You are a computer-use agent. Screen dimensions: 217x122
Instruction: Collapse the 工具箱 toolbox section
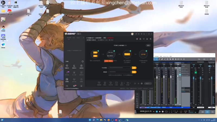(x=83, y=62)
